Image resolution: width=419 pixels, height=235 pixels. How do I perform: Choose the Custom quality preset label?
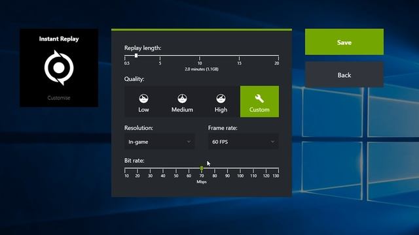[259, 110]
